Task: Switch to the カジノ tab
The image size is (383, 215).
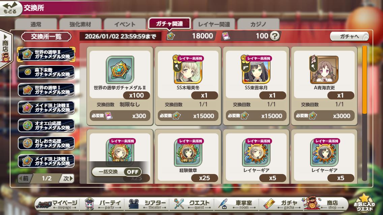Action: tap(258, 24)
